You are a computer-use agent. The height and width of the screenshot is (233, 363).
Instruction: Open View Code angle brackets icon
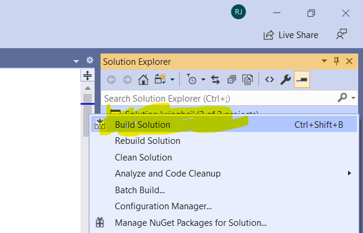pyautogui.click(x=270, y=80)
